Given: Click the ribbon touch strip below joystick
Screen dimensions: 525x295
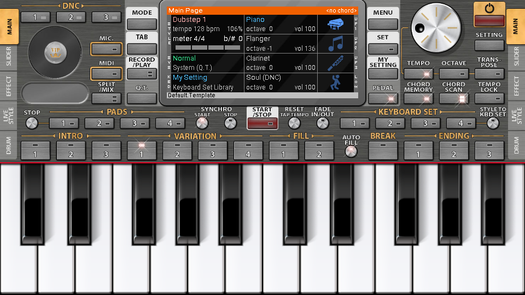Looking at the screenshot, I should tap(55, 93).
